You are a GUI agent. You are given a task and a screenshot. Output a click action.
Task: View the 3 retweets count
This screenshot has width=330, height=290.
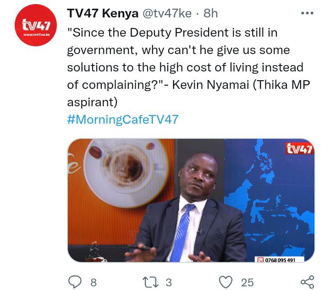[169, 282]
